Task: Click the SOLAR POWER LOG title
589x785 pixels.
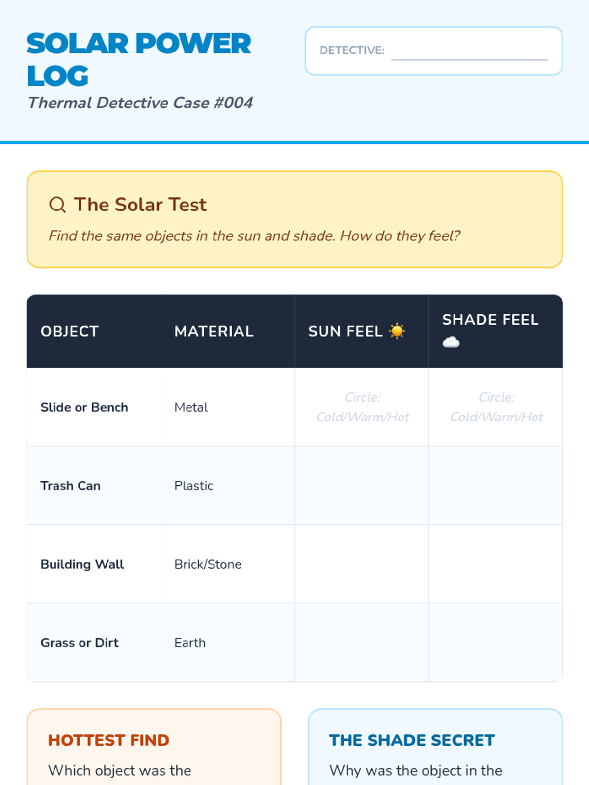Action: 139,59
